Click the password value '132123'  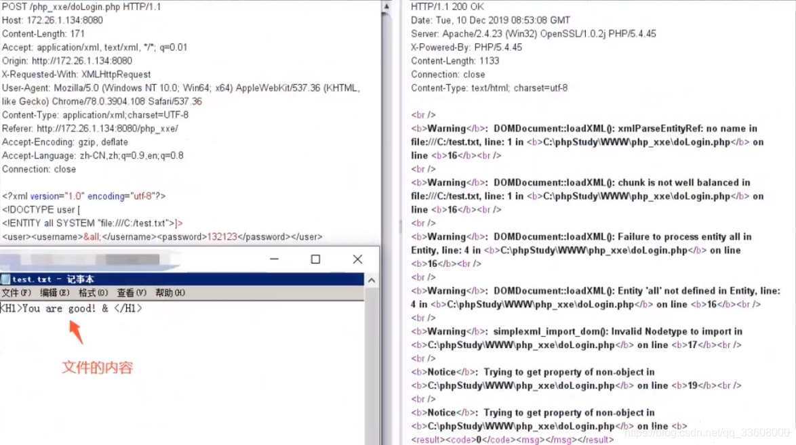point(222,237)
